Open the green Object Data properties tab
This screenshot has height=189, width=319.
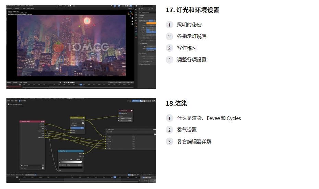pos(136,34)
